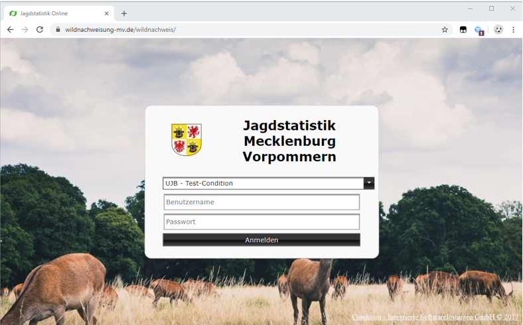The width and height of the screenshot is (523, 325).
Task: Click the forward navigation arrow
Action: tap(25, 30)
